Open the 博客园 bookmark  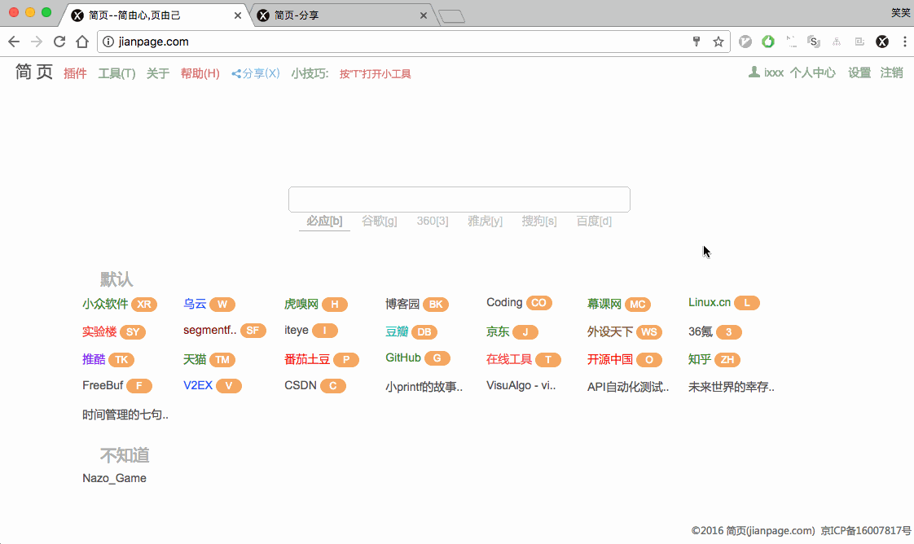click(402, 304)
